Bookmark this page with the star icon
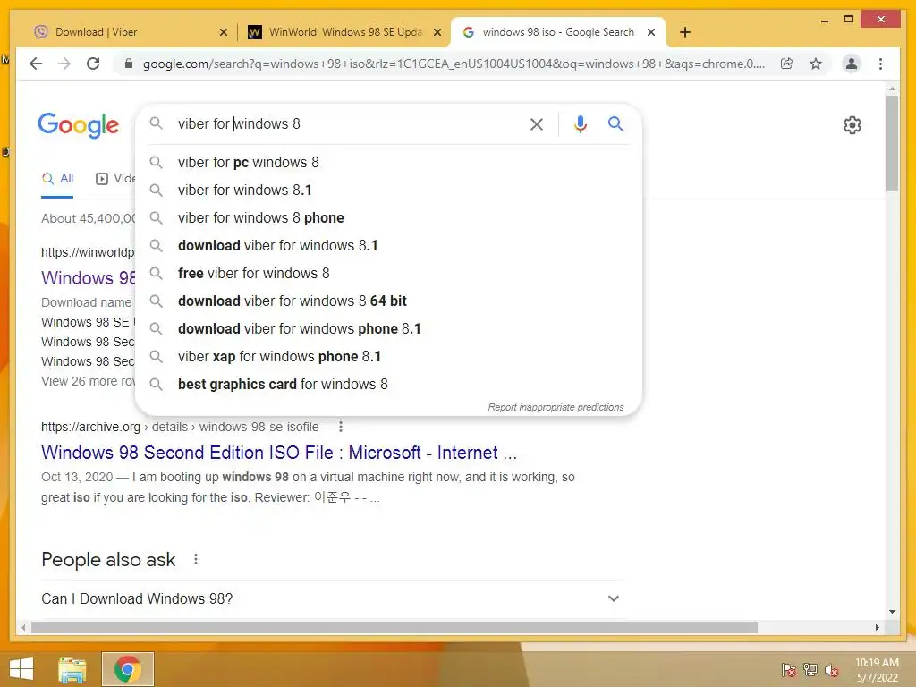916x687 pixels. click(x=816, y=64)
